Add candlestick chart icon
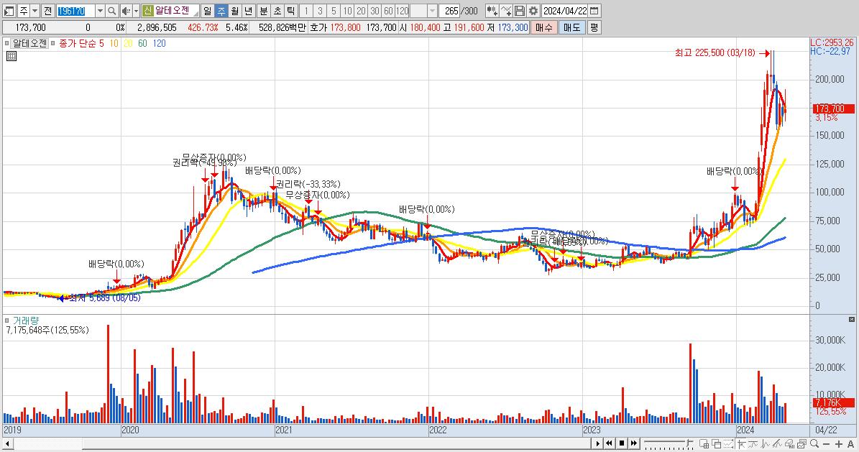Image resolution: width=859 pixels, height=452 pixels. point(492,10)
